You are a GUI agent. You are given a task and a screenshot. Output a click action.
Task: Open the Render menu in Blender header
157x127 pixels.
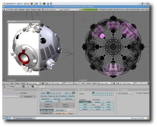tap(33, 10)
